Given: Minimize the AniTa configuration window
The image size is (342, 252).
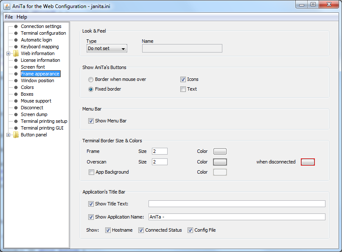Looking at the screenshot, I should pos(302,5).
